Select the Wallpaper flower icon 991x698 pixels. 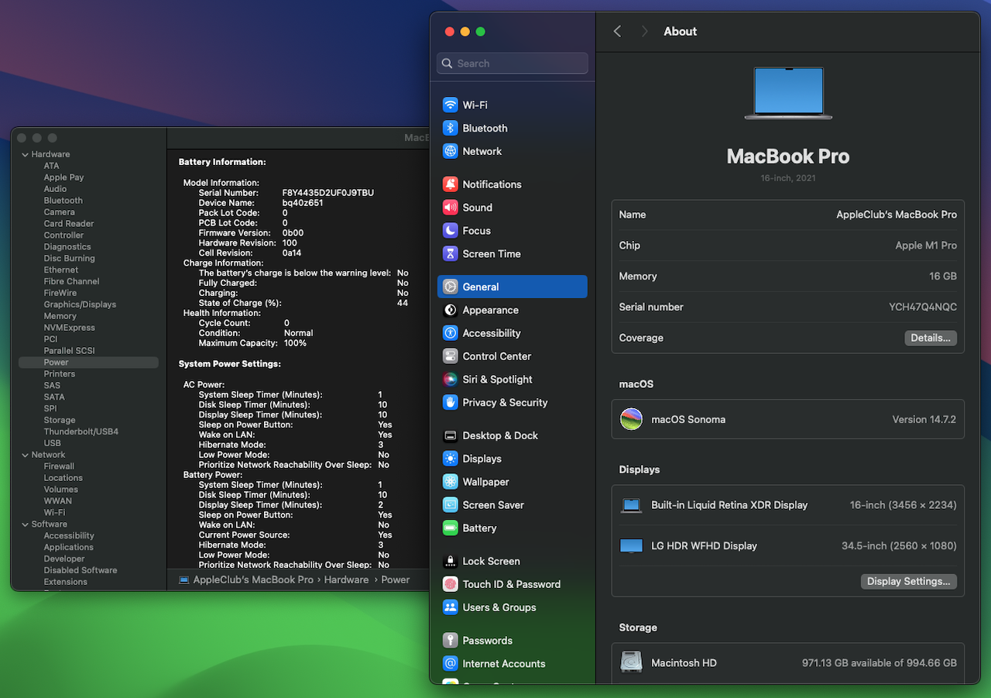450,482
